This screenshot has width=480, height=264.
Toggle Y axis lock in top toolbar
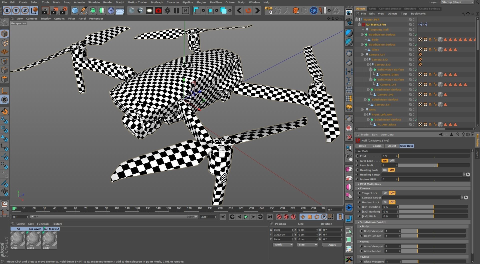click(x=16, y=10)
